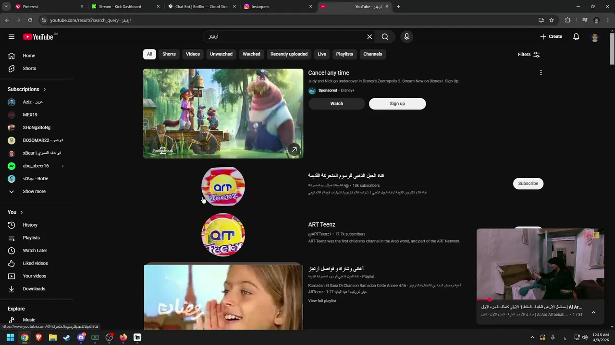Open Chrome three-dot menu
This screenshot has width=615, height=345.
608,20
